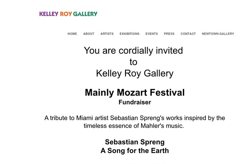Click the Kelley Roy Gallery logo

[68, 14]
